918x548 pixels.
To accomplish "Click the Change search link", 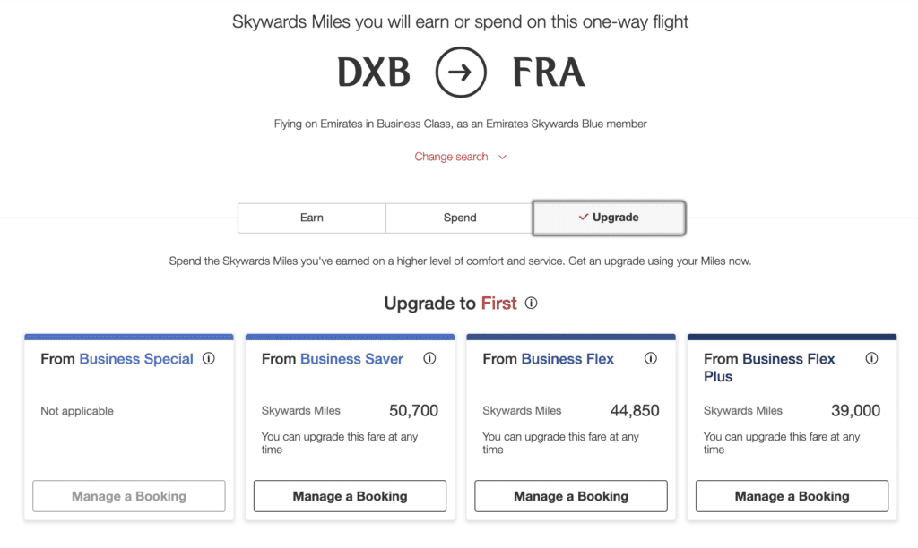I will [x=451, y=157].
